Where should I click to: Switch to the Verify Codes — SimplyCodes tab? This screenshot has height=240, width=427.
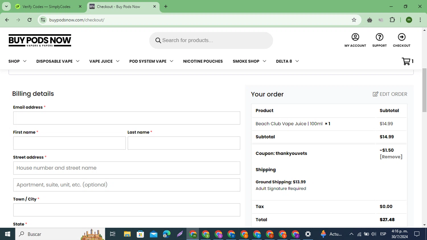(47, 7)
